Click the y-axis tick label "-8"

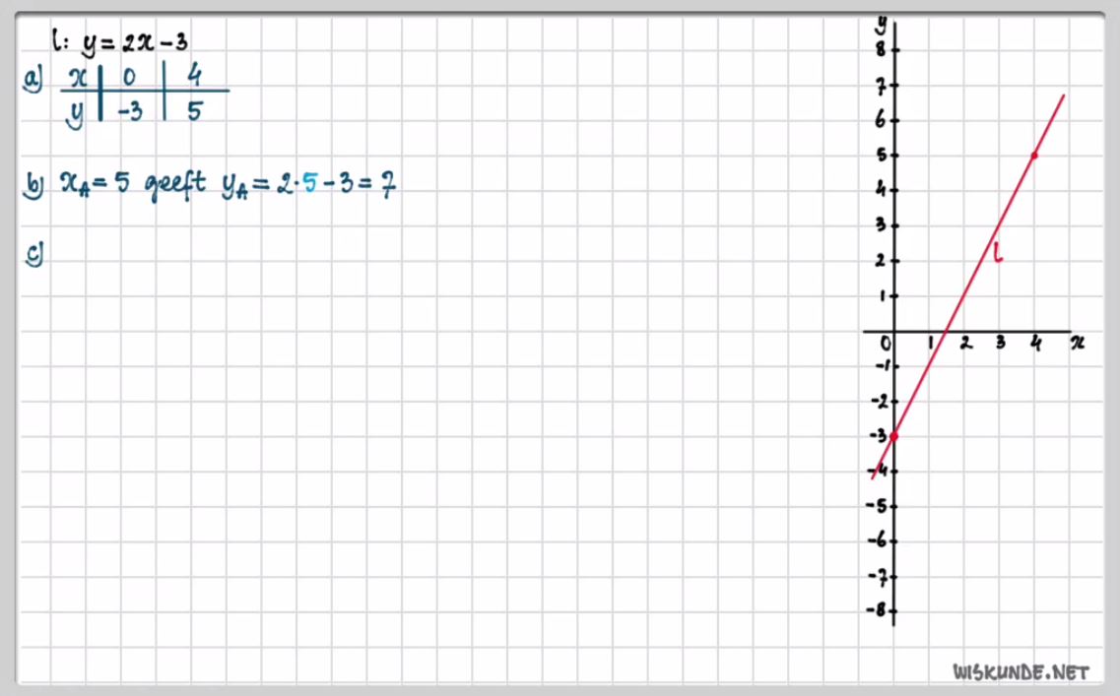tap(877, 609)
